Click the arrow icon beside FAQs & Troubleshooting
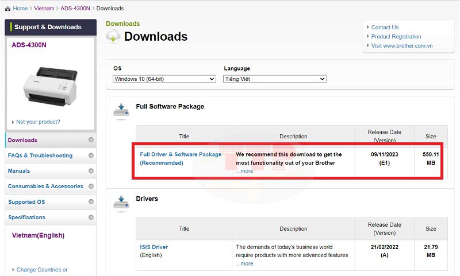 click(x=91, y=156)
